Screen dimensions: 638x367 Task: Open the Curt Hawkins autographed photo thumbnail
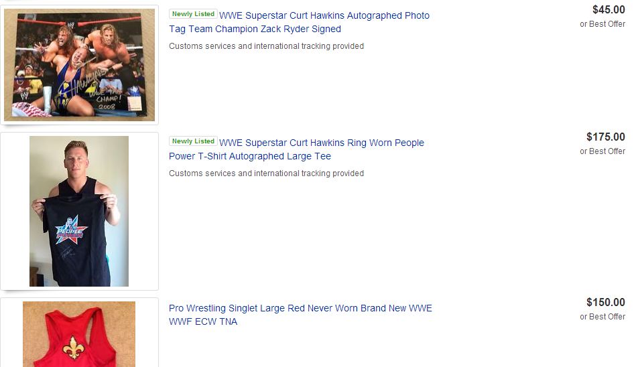79,65
